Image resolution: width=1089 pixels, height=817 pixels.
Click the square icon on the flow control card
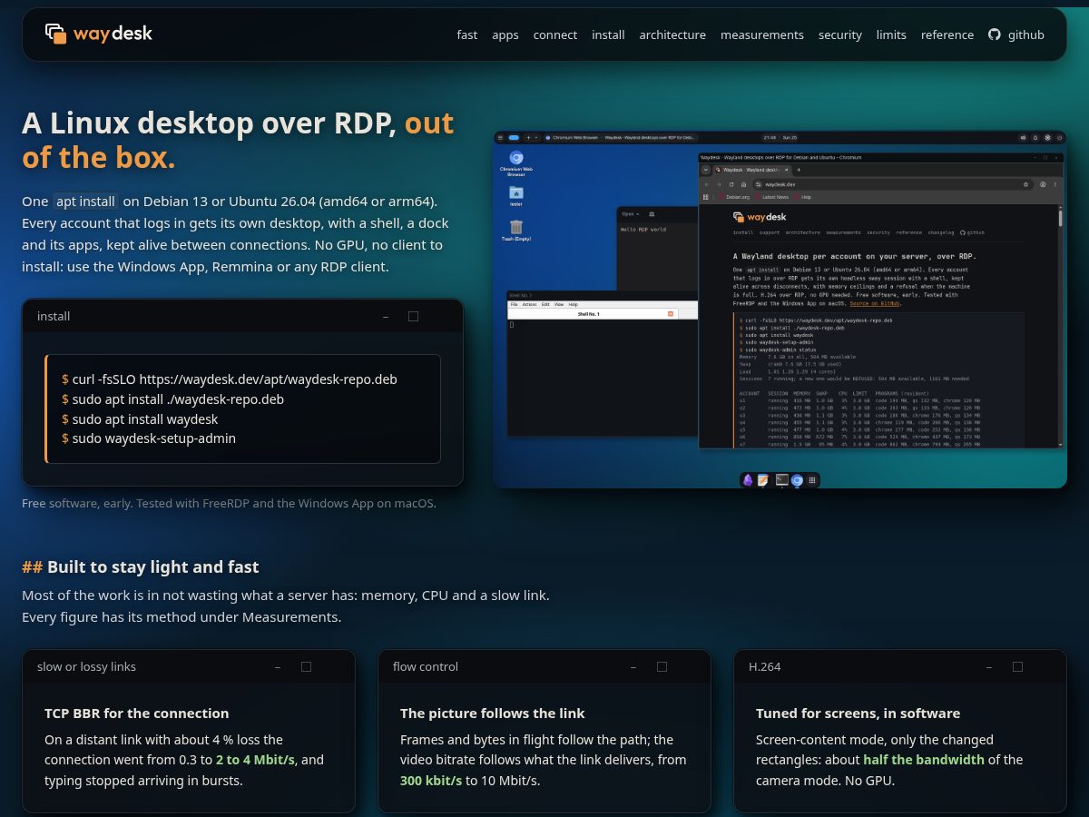click(662, 666)
